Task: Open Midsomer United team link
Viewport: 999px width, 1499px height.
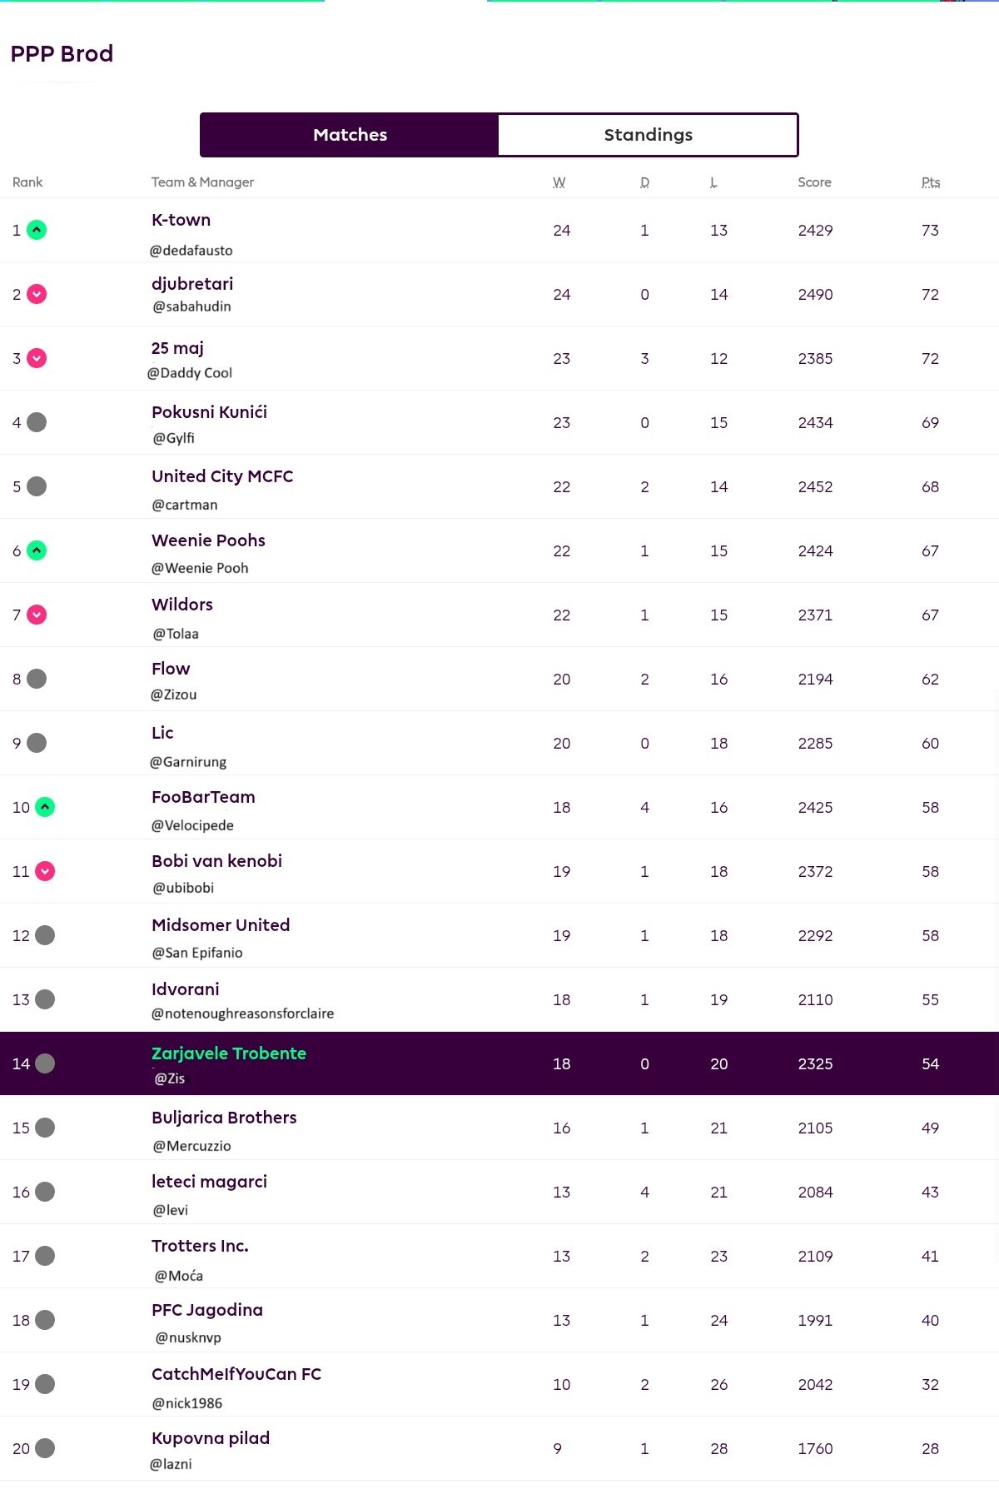Action: (221, 925)
